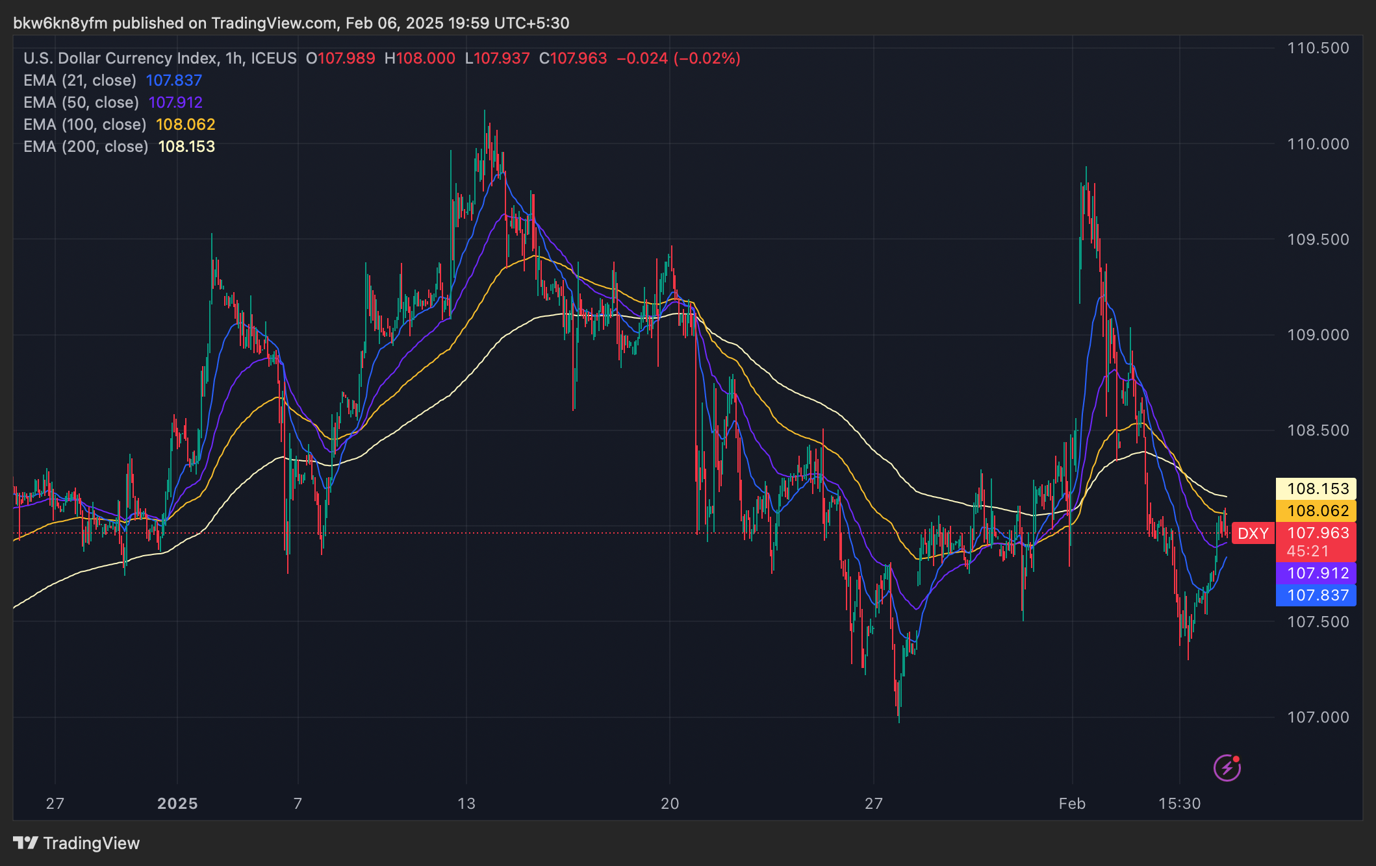Select the EMA (200, close) legend entry
This screenshot has width=1376, height=866.
click(x=86, y=147)
